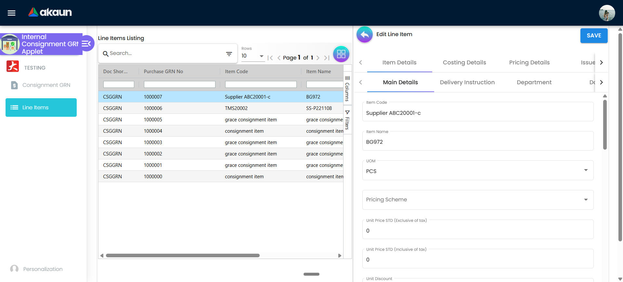Select the Delivery Instruction tab
Screen dimensions: 623x282
(x=467, y=82)
